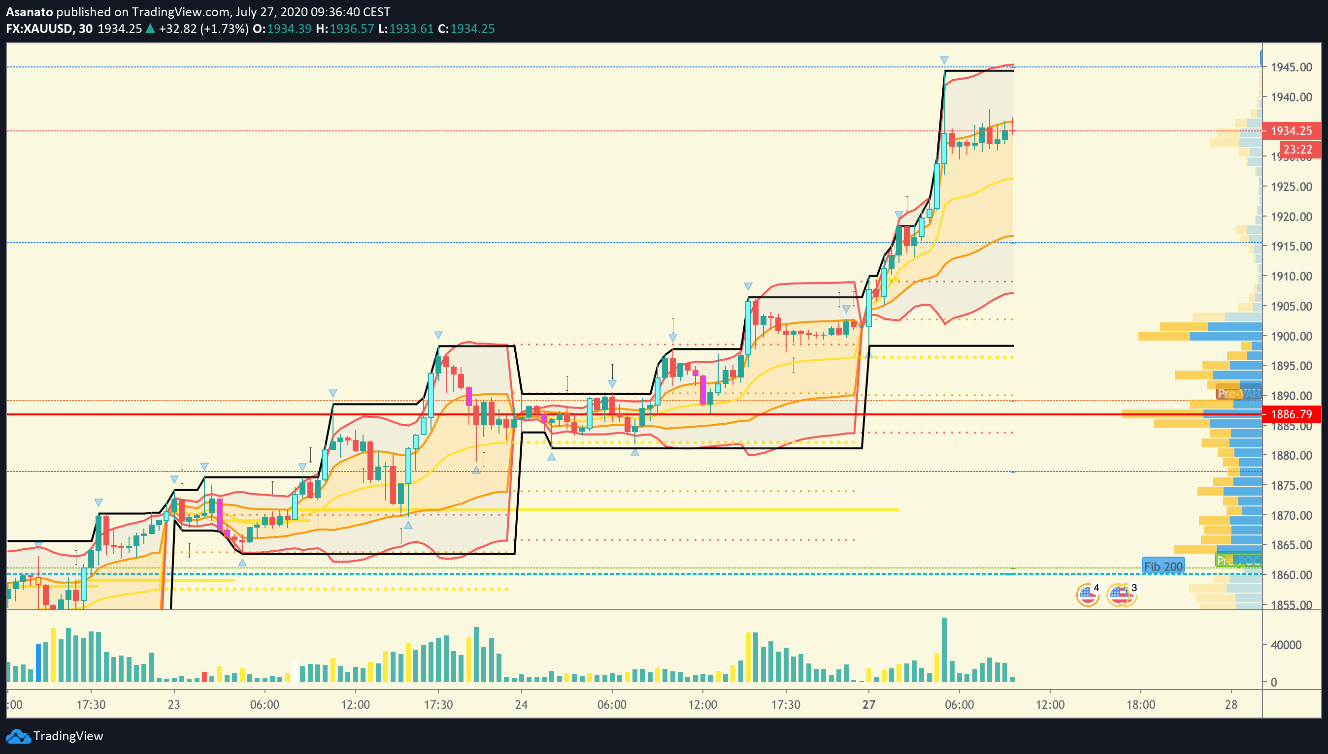Click the 1855.00 price axis label
This screenshot has height=754, width=1328.
(x=1291, y=604)
